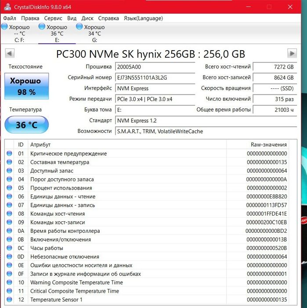The width and height of the screenshot is (307, 308).
Task: Click status dot for Temperature Sensor 1 row
Action: (9, 299)
